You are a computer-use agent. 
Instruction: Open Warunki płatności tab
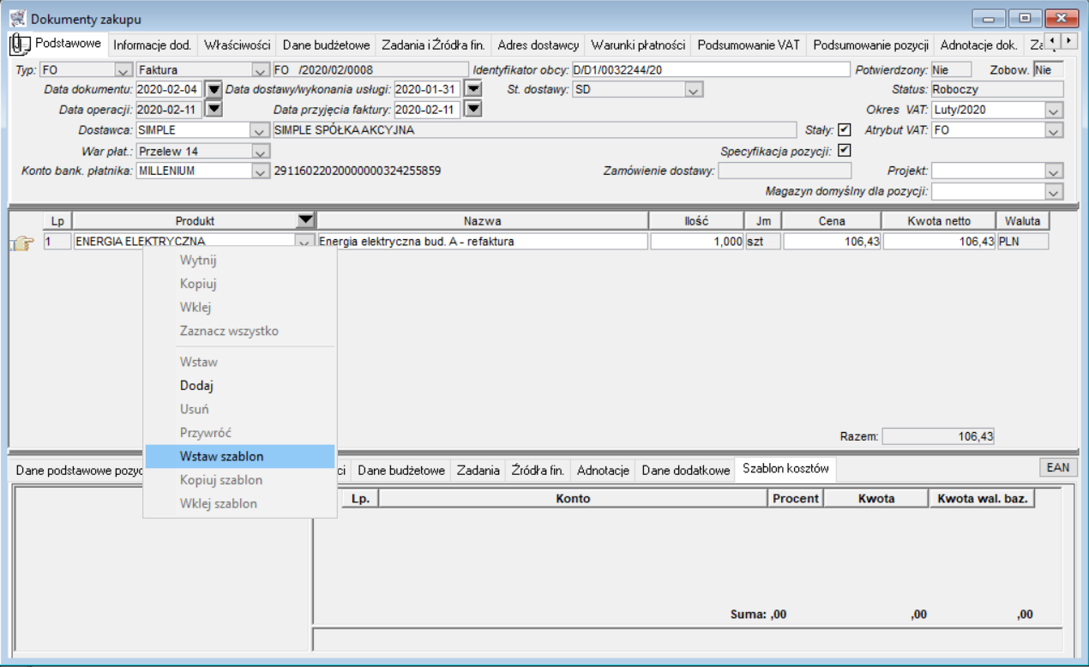639,45
